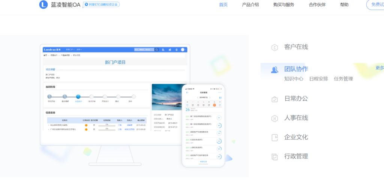Click the 人事在线 hexagon icon
Viewport: 384px width, 186px height.
point(274,118)
